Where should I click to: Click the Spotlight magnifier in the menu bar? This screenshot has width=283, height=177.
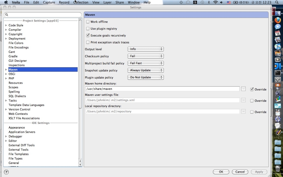[277, 2]
